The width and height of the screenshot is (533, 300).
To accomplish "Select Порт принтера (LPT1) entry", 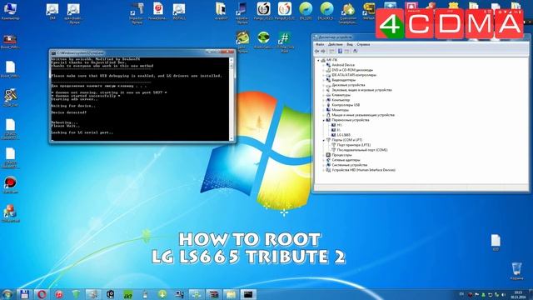I will coord(353,145).
